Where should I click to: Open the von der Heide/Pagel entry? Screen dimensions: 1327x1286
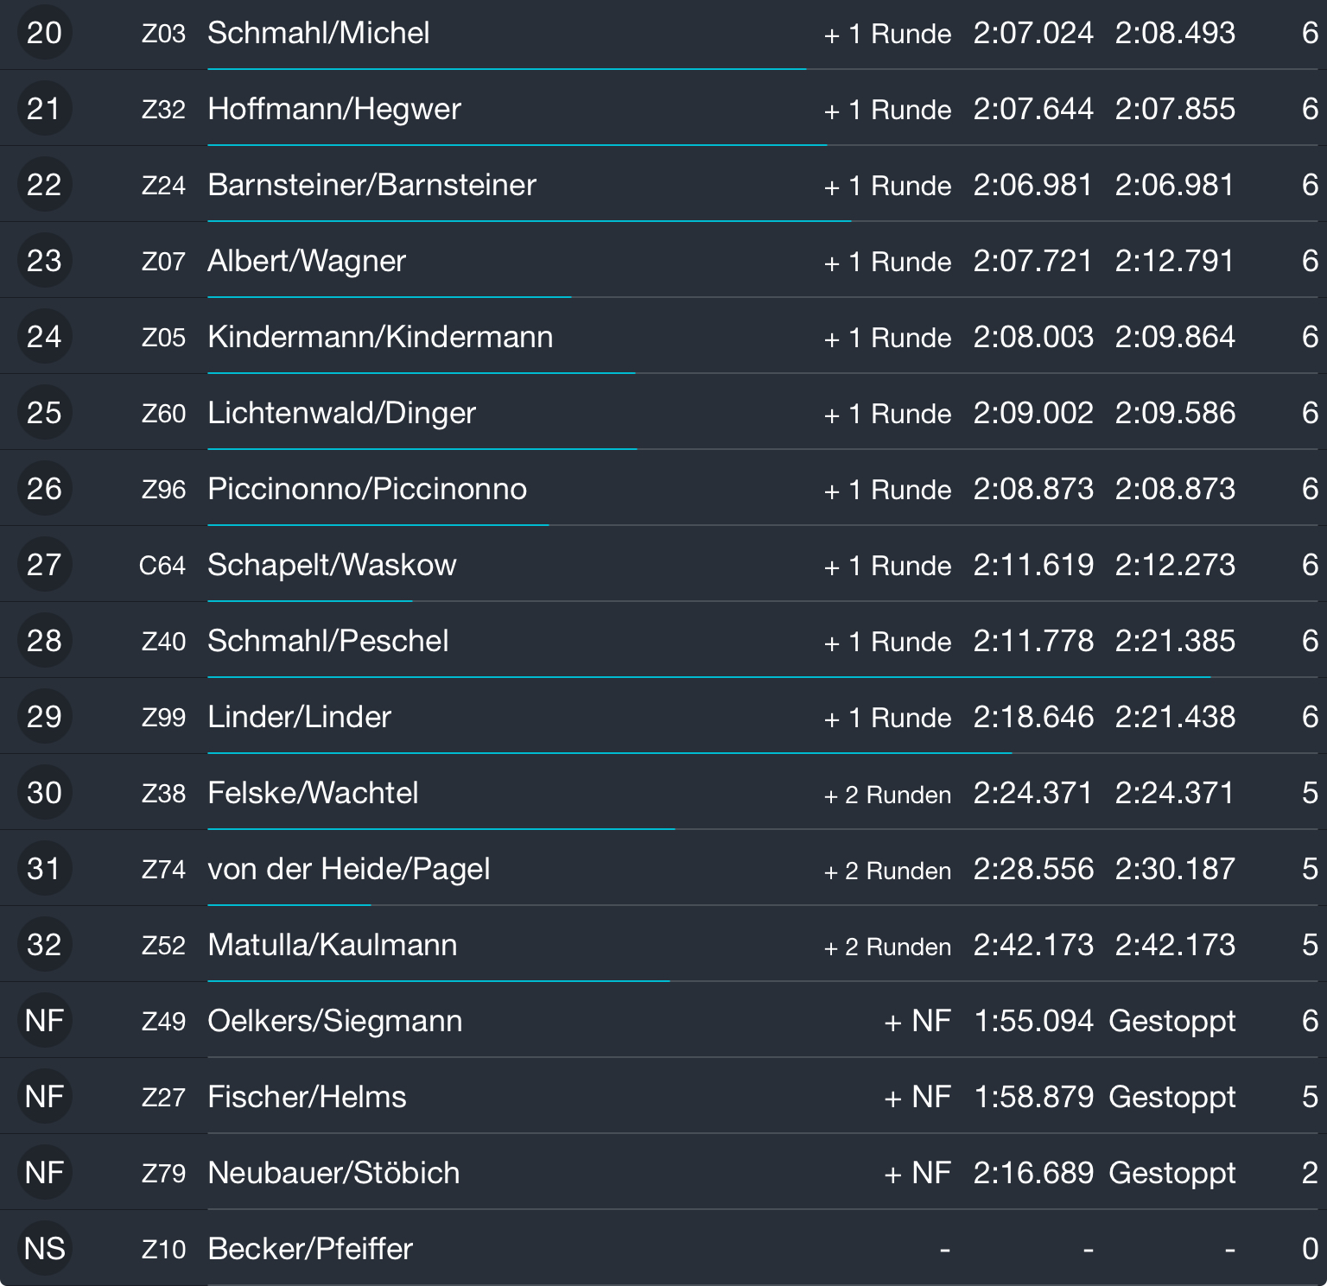click(x=349, y=869)
